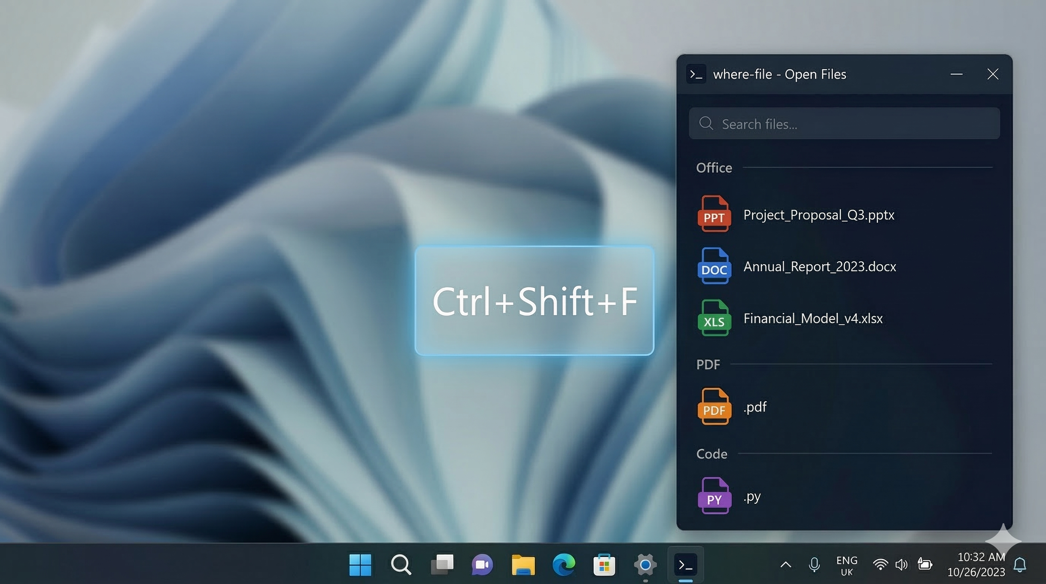Screen dimensions: 1046x584
Task: Open Microsoft Store from the taskbar
Action: tap(604, 565)
